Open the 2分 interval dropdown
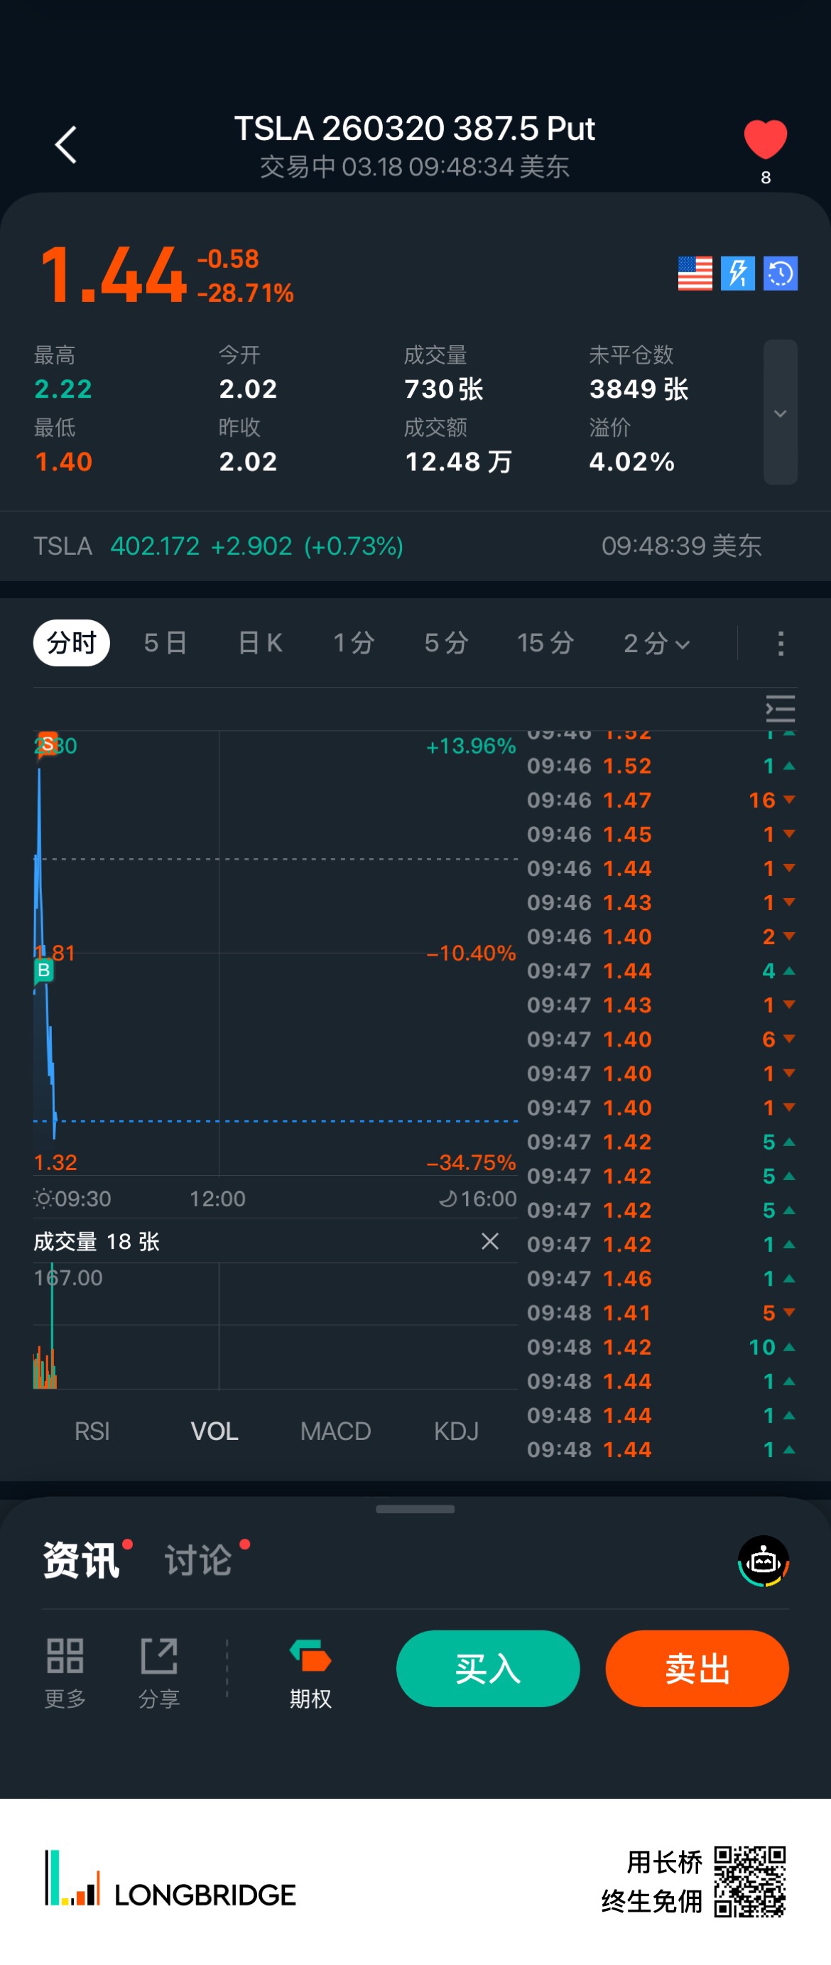 656,643
